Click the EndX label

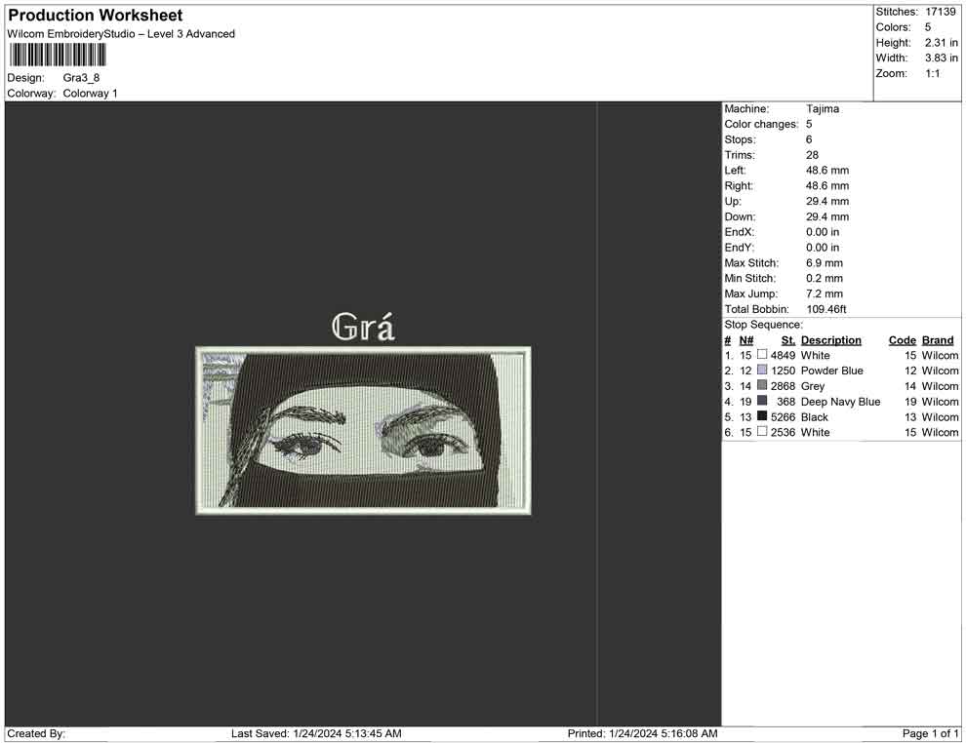tap(740, 232)
